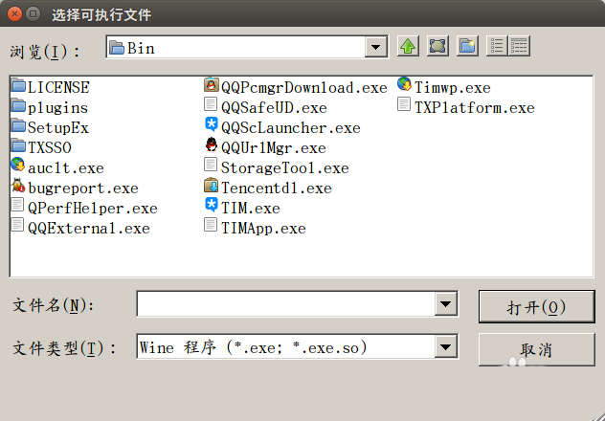This screenshot has width=605, height=421.
Task: Click the QQSafeUD.exe file icon
Action: click(211, 105)
